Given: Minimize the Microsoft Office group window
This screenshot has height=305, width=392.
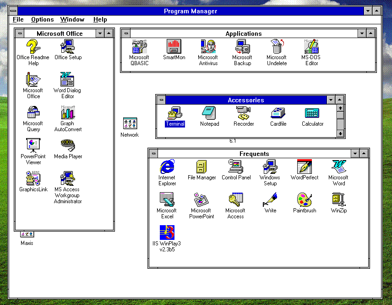Looking at the screenshot, I should 100,33.
